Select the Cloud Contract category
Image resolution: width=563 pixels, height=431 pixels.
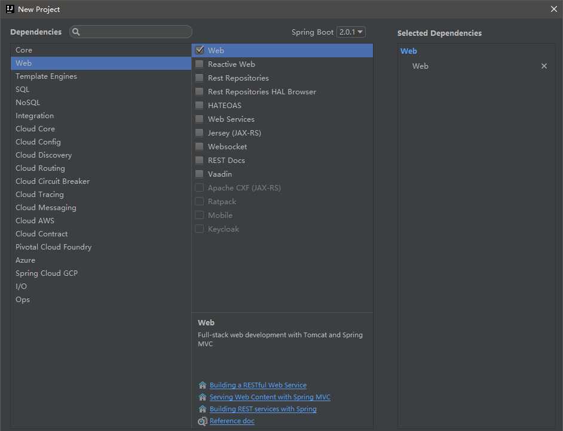click(x=101, y=234)
